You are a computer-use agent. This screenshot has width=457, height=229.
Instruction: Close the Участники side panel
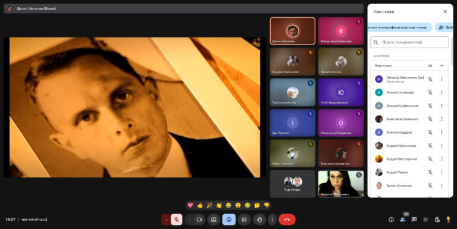pyautogui.click(x=445, y=12)
